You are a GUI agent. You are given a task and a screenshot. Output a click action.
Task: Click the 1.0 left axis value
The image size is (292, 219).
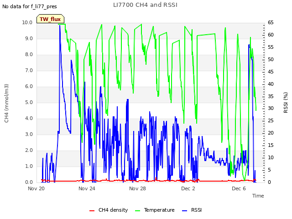click(29, 166)
